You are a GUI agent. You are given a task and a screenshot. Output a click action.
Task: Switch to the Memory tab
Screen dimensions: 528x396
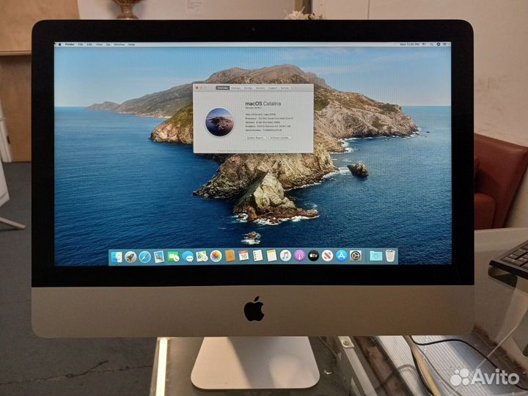(260, 88)
